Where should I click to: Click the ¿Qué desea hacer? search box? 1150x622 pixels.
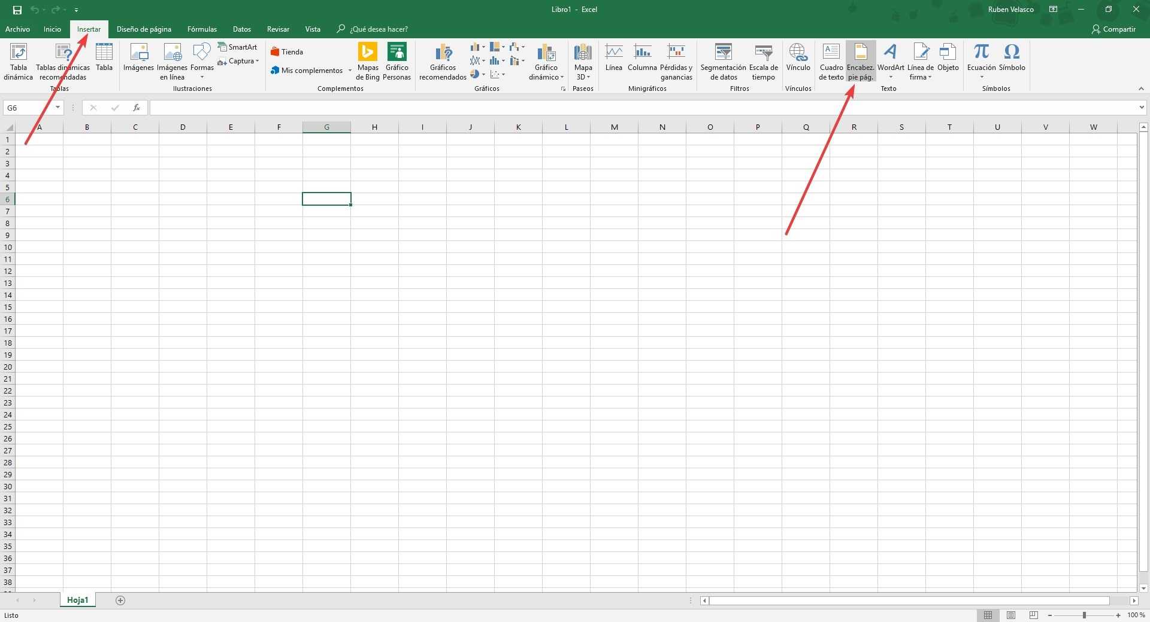click(x=373, y=29)
